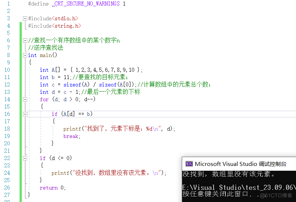Click the array initializer on line 10
This screenshot has width=296, height=202.
click(105, 70)
